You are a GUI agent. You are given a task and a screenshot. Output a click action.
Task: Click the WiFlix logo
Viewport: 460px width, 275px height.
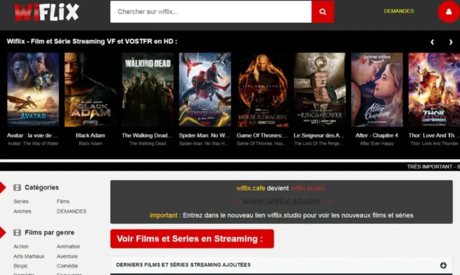46,12
